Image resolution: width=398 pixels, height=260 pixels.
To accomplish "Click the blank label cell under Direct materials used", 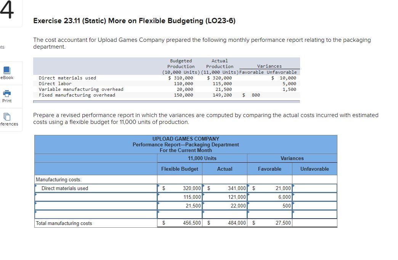I will click(x=95, y=197).
